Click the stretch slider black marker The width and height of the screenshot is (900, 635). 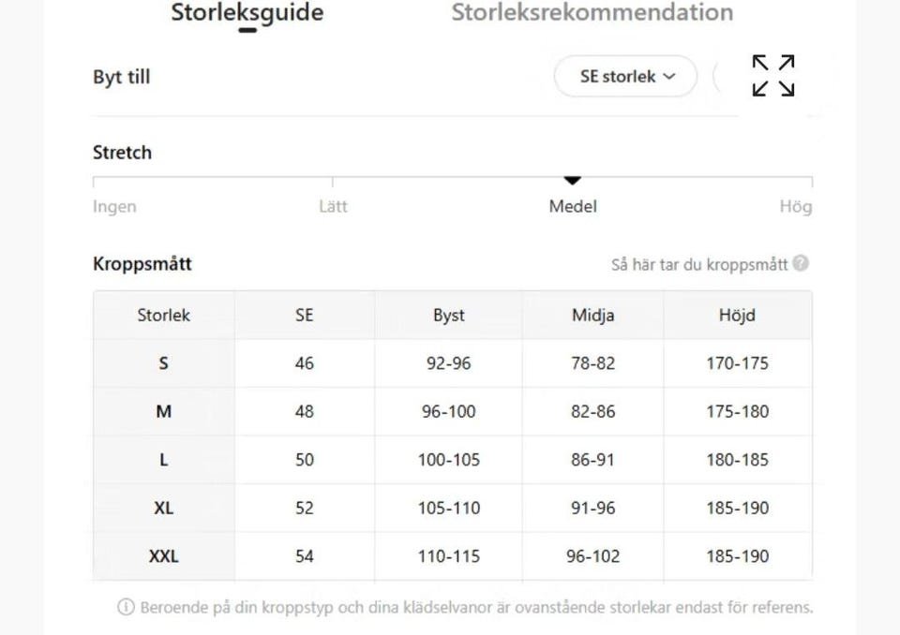[x=573, y=180]
